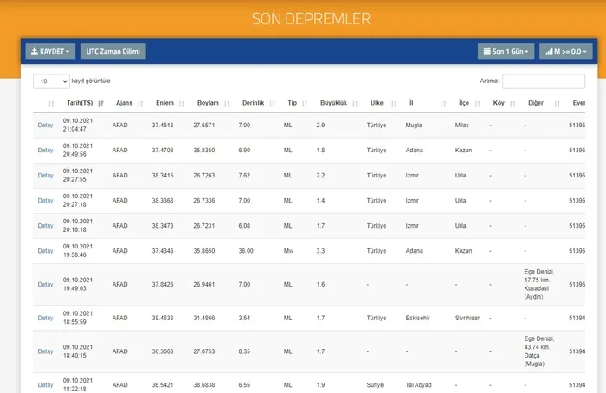Expand the Son 1 Gün time filter
This screenshot has height=393, width=606.
(506, 51)
